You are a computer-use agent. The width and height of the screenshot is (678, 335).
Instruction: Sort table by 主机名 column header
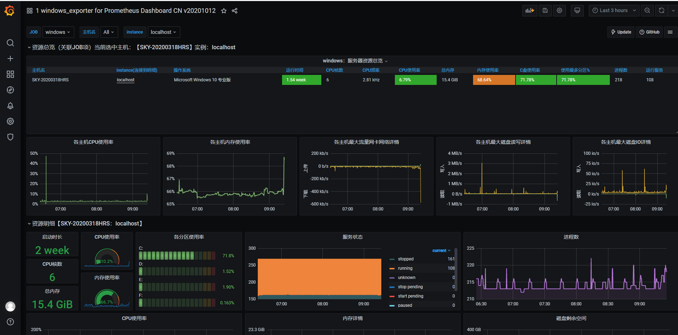[39, 70]
